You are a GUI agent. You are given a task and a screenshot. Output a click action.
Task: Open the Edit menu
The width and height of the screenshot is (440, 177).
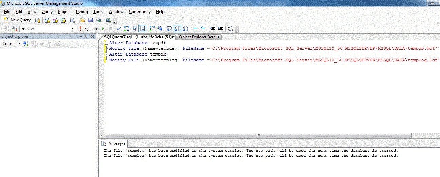click(19, 12)
